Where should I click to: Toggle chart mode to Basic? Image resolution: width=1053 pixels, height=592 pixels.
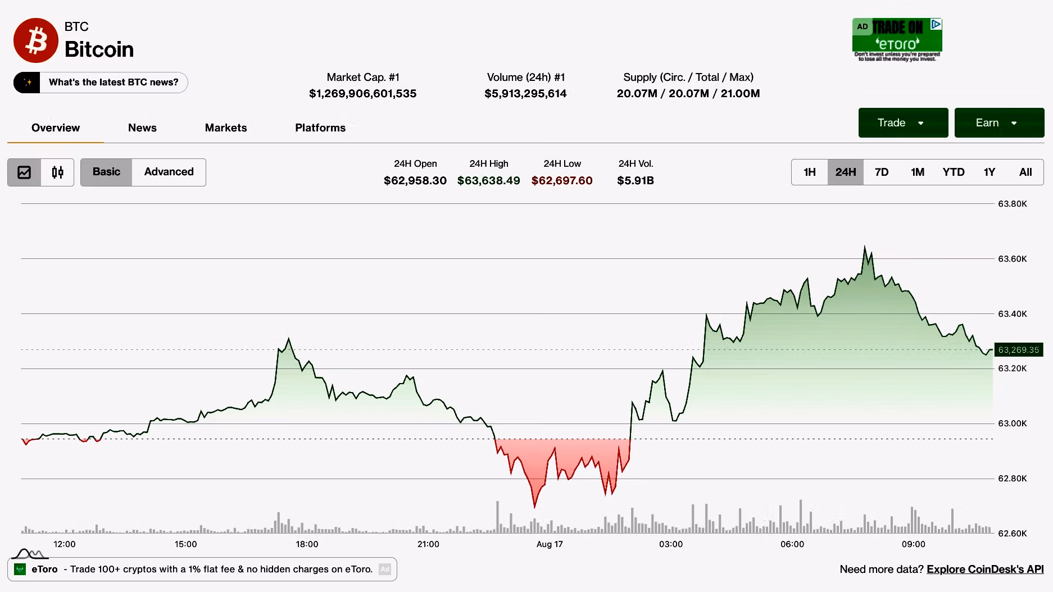[x=106, y=172]
